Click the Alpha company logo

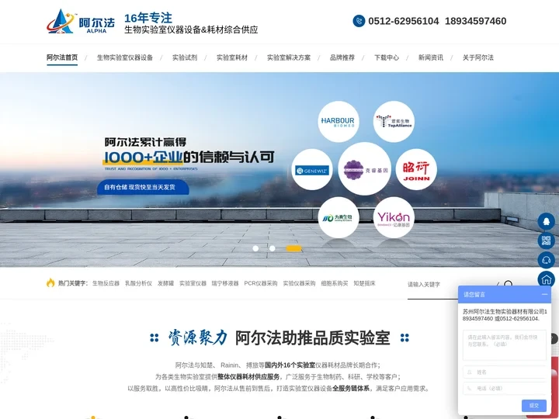click(x=81, y=22)
